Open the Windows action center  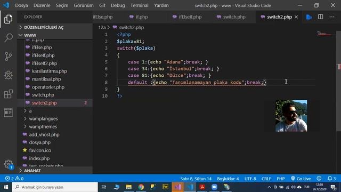coord(333,187)
